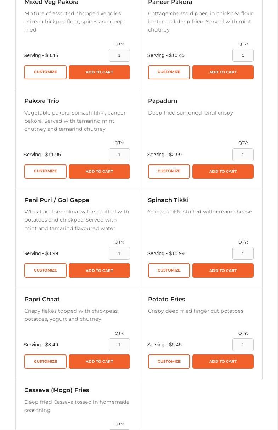278x430 pixels.
Task: Add Mixed Veg Pakora to cart
Action: pos(99,72)
